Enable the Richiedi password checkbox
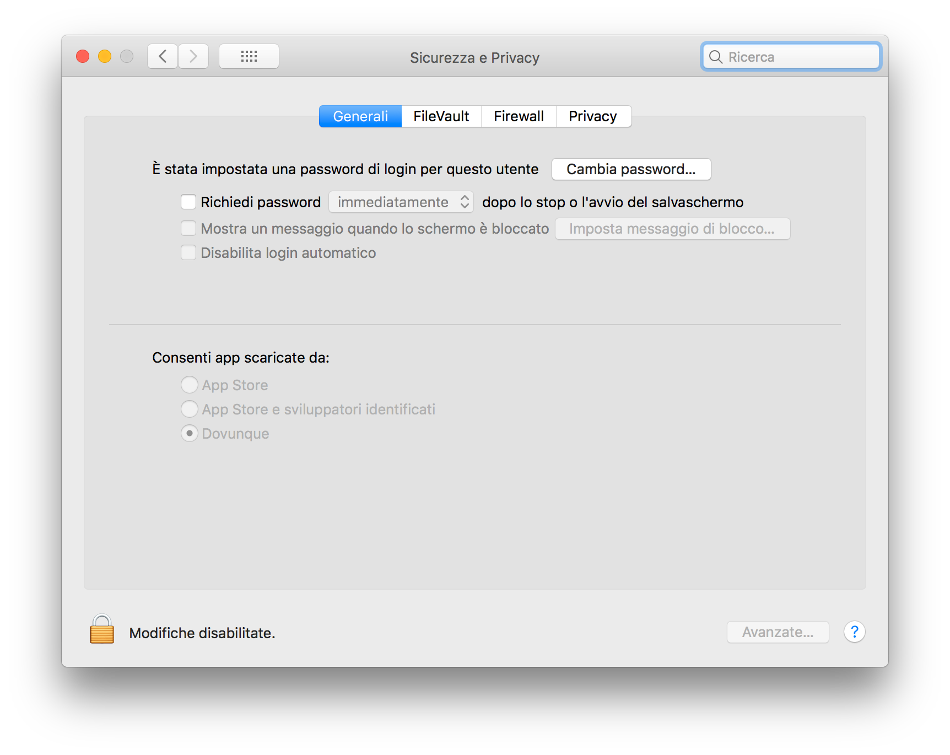Image resolution: width=950 pixels, height=755 pixels. coord(188,202)
